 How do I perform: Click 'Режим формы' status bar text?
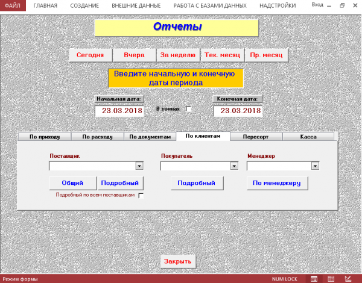(20, 279)
